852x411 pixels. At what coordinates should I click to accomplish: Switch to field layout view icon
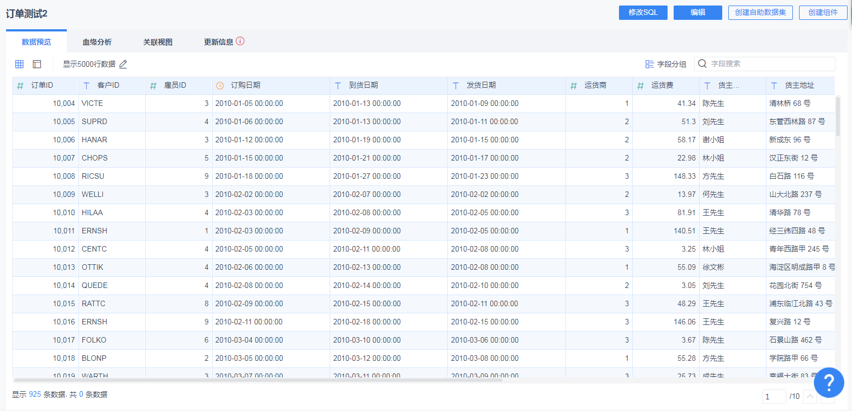[37, 64]
